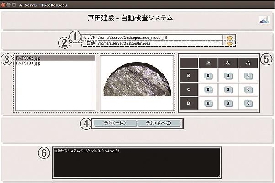Click the images path input field
The height and width of the screenshot is (183, 275).
tap(160, 43)
